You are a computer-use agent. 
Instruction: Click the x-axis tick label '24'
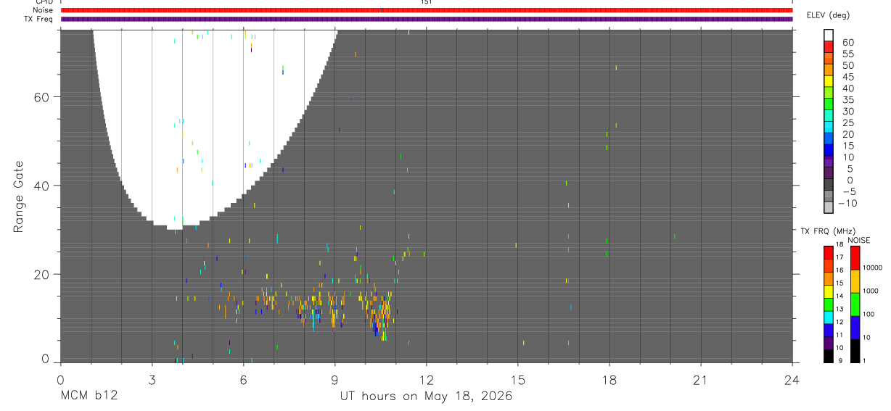click(792, 380)
